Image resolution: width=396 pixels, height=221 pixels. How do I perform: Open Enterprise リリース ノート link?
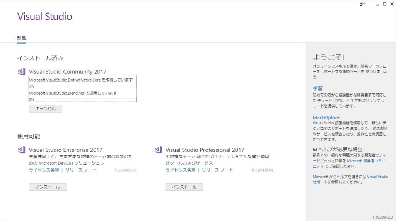(81, 170)
